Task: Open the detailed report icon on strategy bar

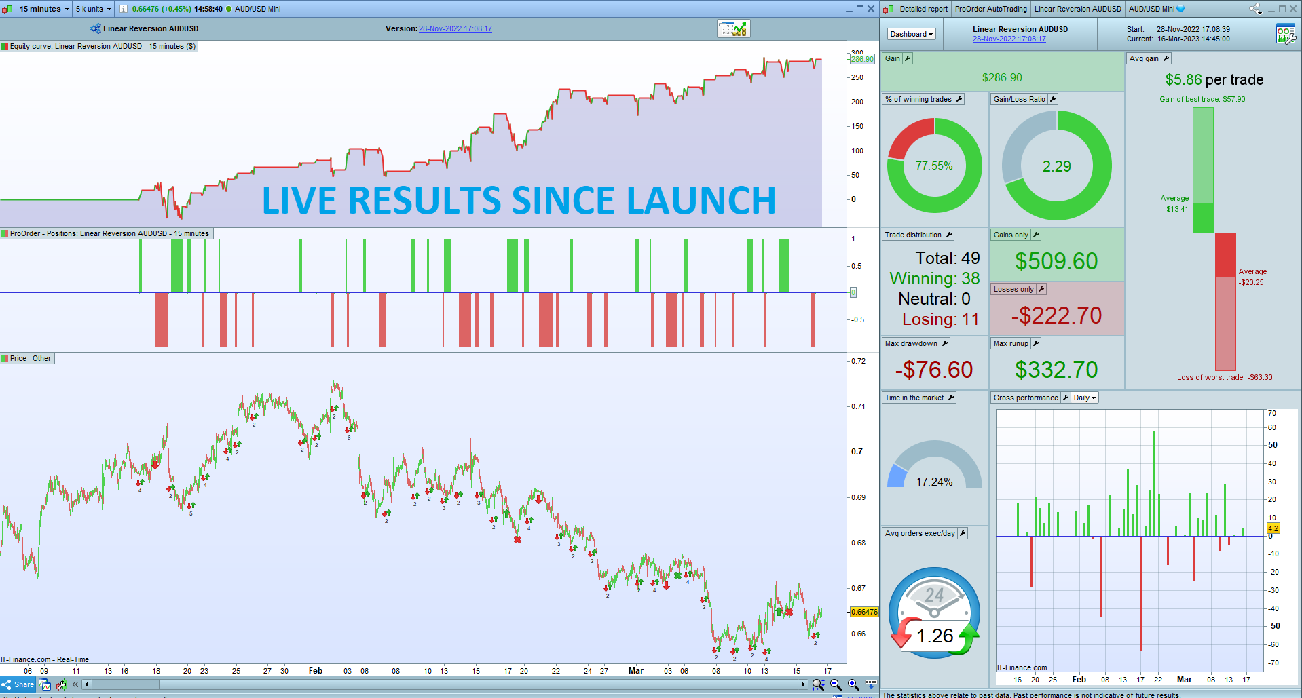Action: pos(734,28)
